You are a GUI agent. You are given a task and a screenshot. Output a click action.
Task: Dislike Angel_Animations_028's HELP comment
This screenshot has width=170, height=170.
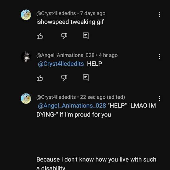[64, 78]
